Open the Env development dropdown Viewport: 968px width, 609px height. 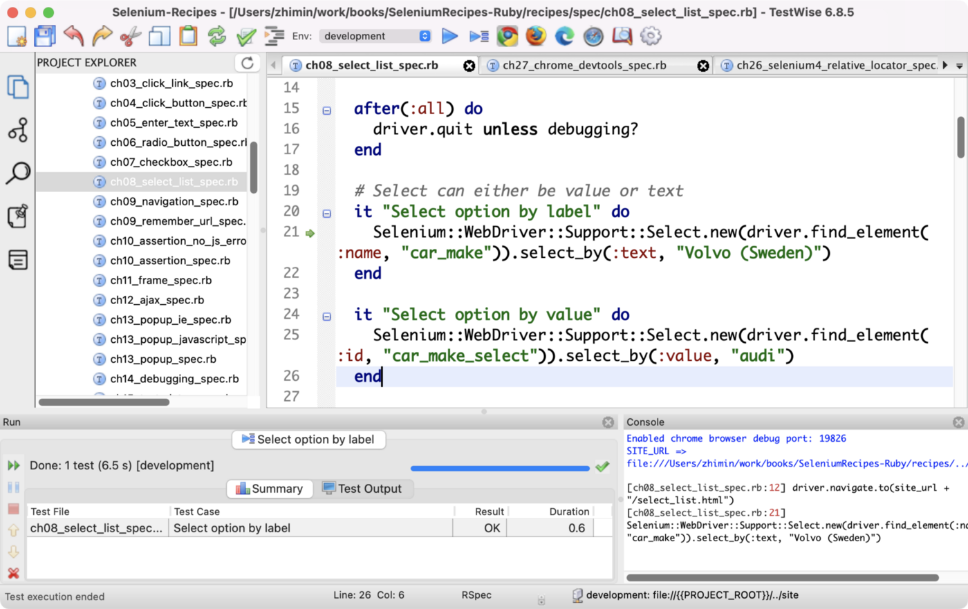[x=376, y=36]
